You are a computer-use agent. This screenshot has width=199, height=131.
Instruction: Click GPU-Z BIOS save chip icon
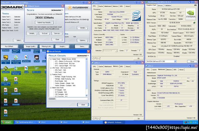(x=194, y=23)
